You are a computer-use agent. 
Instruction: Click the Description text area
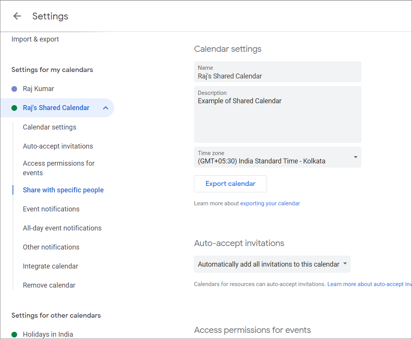[x=277, y=118]
